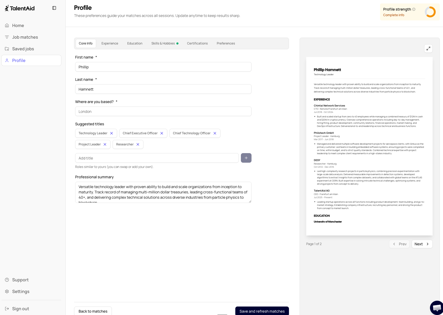Click the First name input field

click(x=163, y=67)
